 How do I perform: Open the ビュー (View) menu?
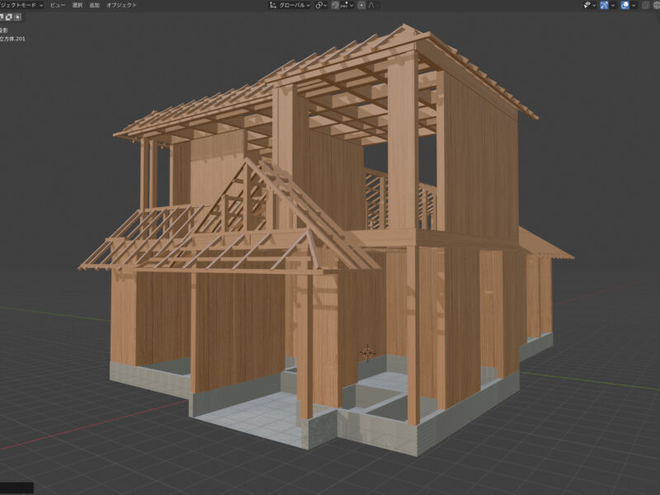pos(57,5)
